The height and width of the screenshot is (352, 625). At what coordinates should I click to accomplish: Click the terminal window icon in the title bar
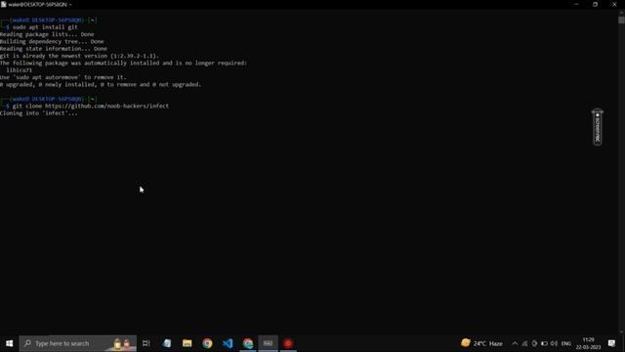click(4, 4)
